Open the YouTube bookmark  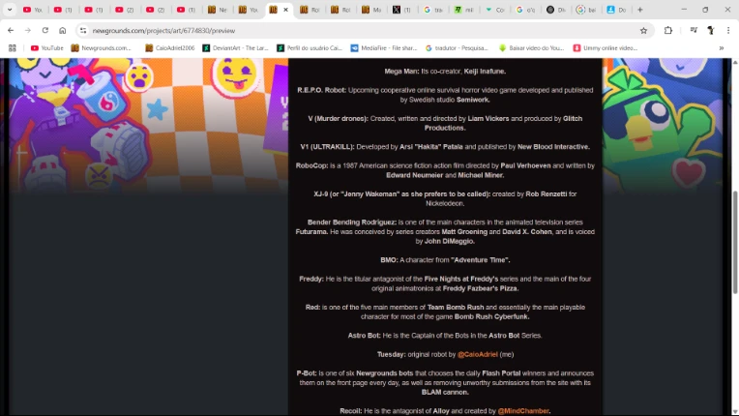click(x=46, y=48)
